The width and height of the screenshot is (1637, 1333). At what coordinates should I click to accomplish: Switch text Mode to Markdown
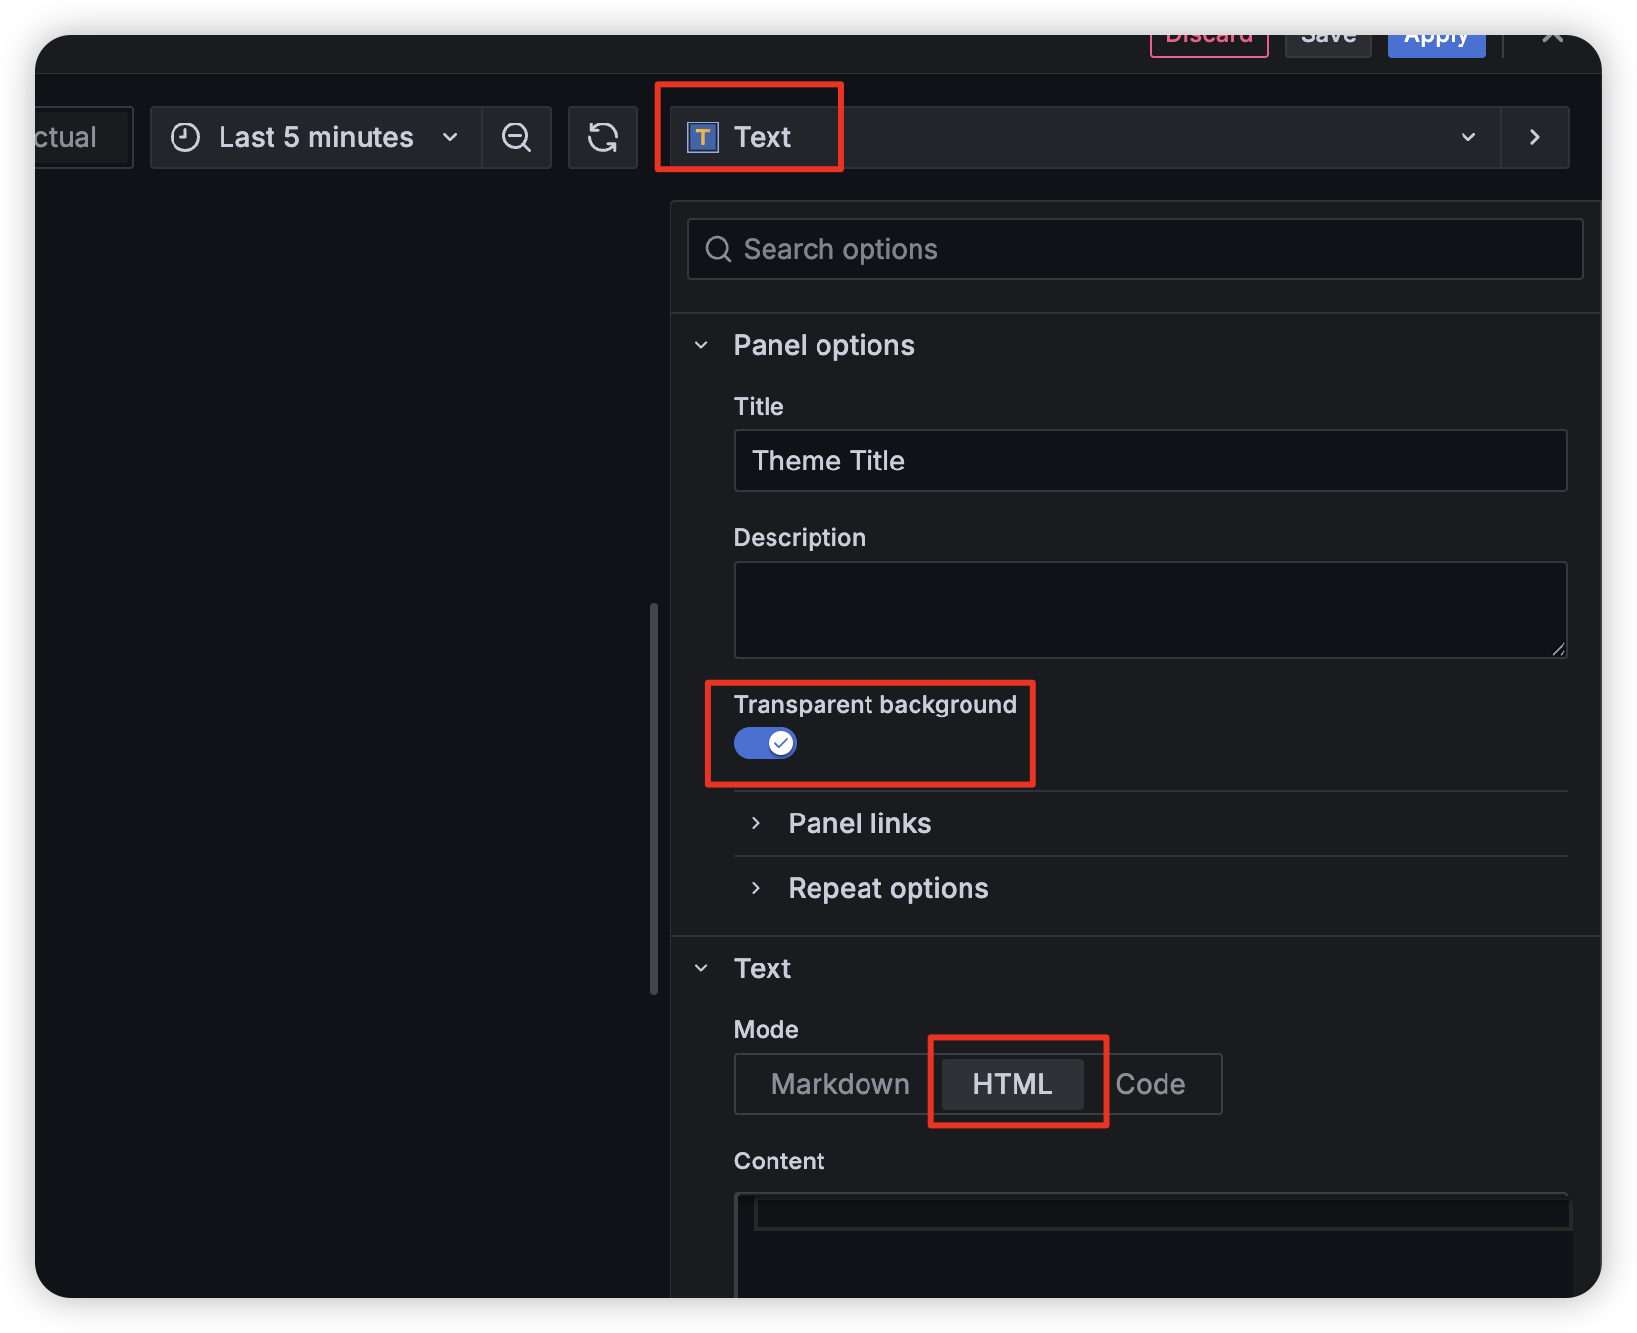[840, 1084]
